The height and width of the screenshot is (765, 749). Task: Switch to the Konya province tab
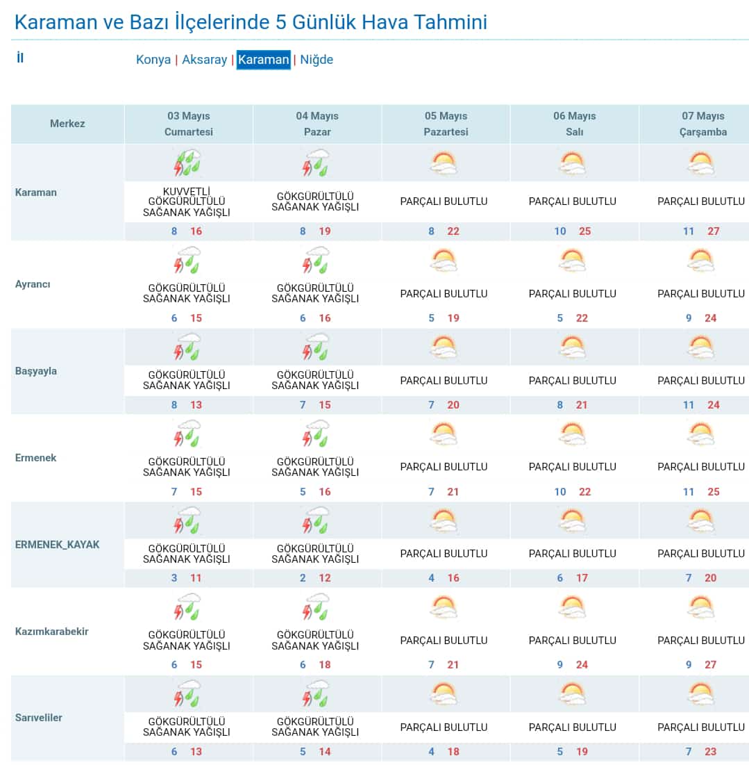click(x=153, y=60)
